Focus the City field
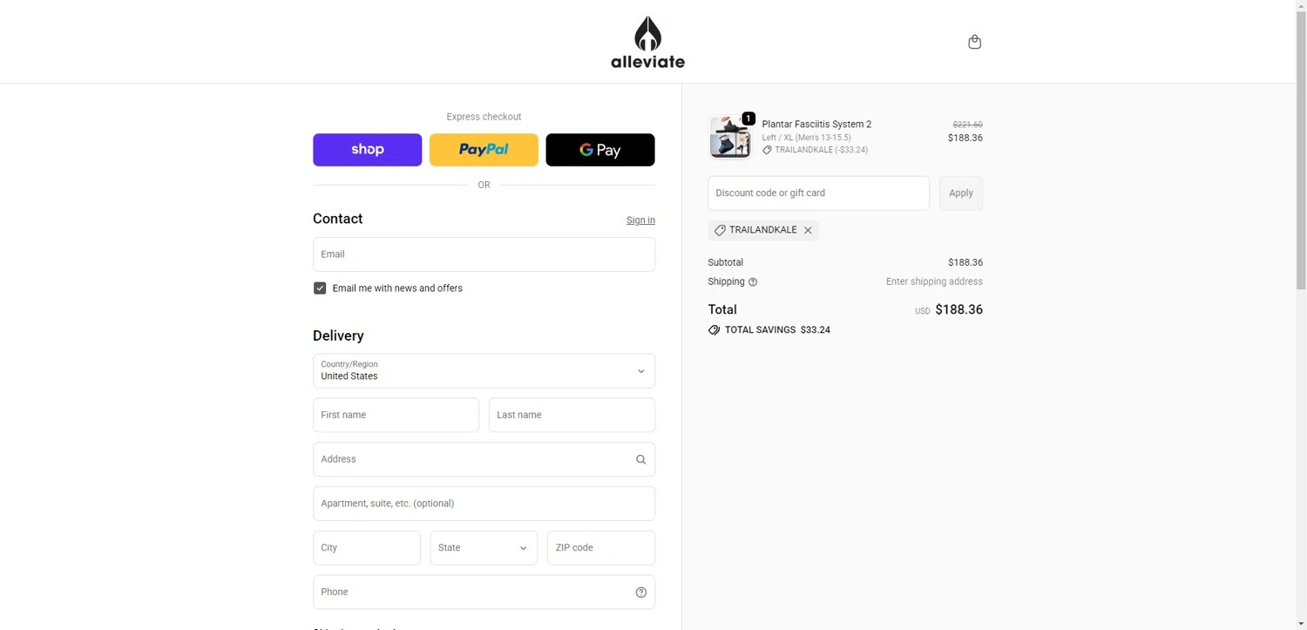Screen dimensions: 1307x630 click(x=366, y=548)
